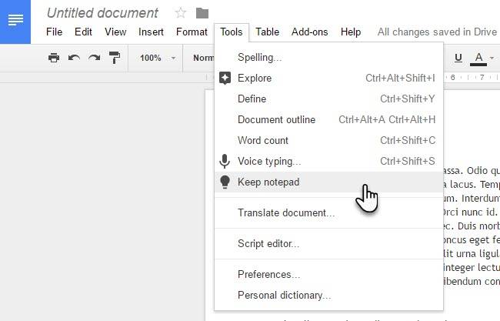View the All changes saved status

click(437, 32)
